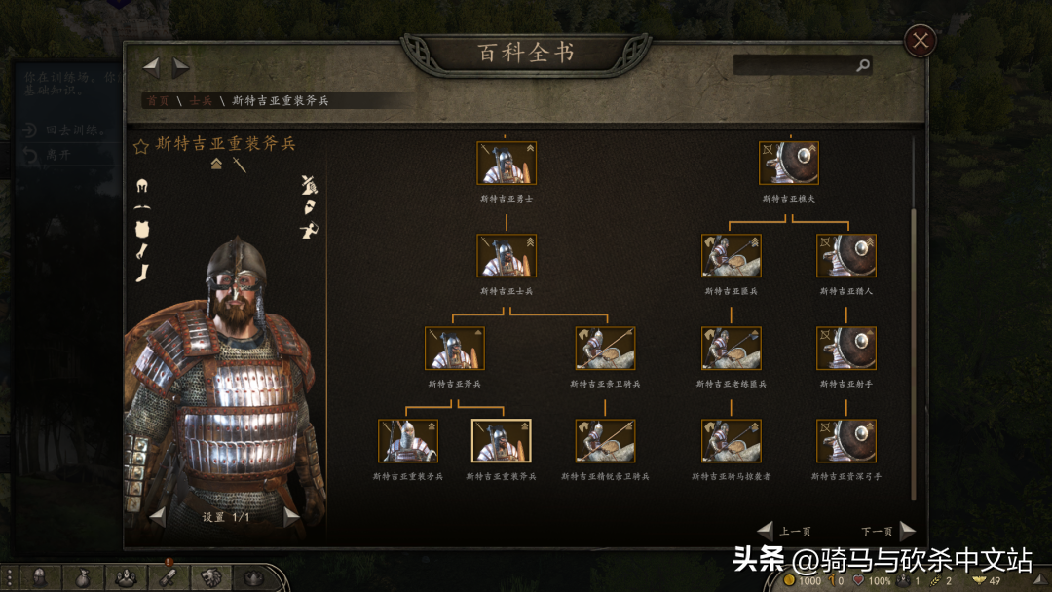
Task: Toggle the favorite star beside 斯特吉亚重装斧兵
Action: point(141,146)
